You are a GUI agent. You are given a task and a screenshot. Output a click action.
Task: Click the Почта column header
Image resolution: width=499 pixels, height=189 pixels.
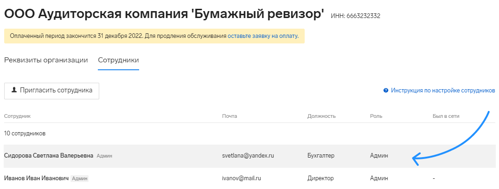click(x=230, y=116)
